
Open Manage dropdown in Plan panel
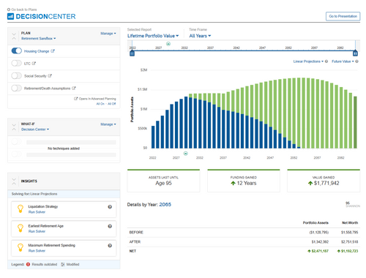pyautogui.click(x=108, y=34)
